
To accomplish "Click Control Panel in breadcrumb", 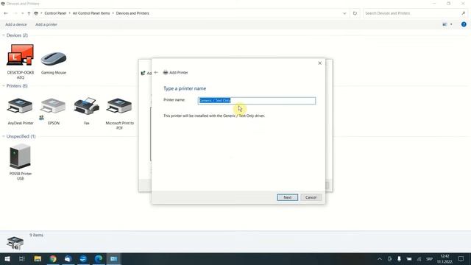I will 55,13.
